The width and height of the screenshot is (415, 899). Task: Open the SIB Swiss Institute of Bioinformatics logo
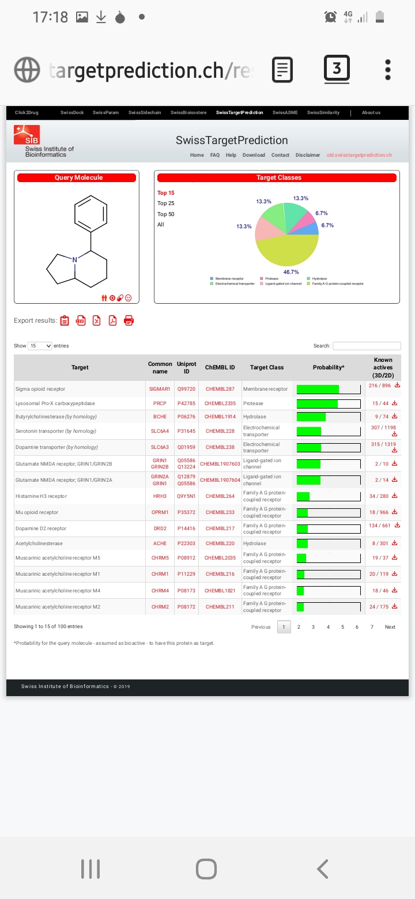click(x=44, y=141)
